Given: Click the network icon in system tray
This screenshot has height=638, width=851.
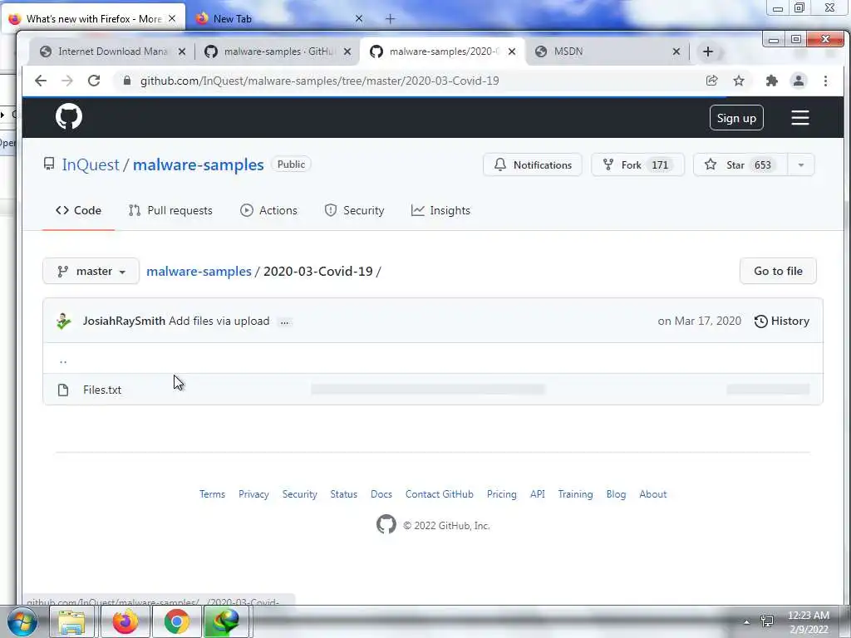Looking at the screenshot, I should coord(767,621).
